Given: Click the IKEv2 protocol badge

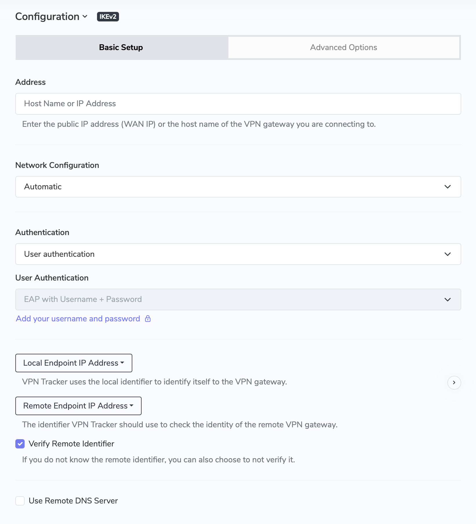Looking at the screenshot, I should coord(107,17).
